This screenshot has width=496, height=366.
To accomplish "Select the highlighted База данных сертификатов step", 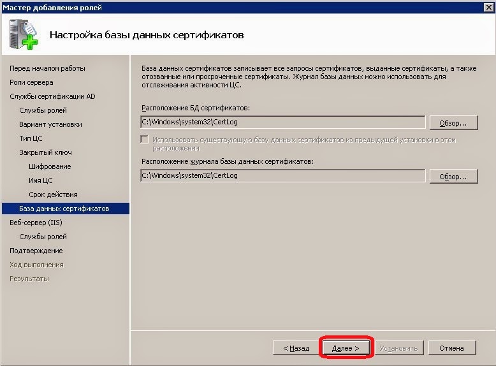I will (x=66, y=209).
